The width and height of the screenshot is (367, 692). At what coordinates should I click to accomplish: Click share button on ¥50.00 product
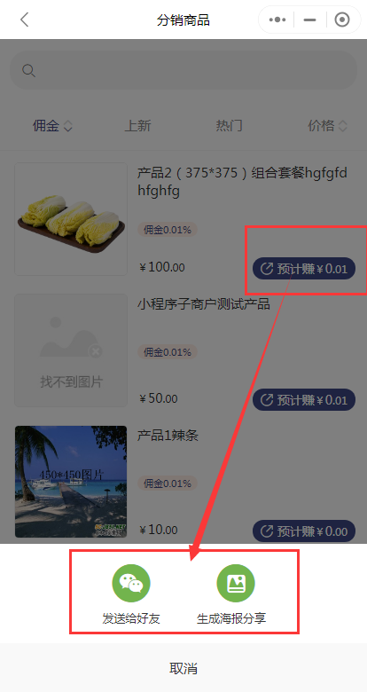[304, 400]
